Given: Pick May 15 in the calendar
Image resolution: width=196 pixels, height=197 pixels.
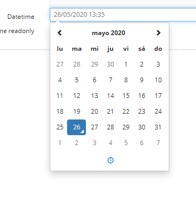Looking at the screenshot, I should 126,96.
